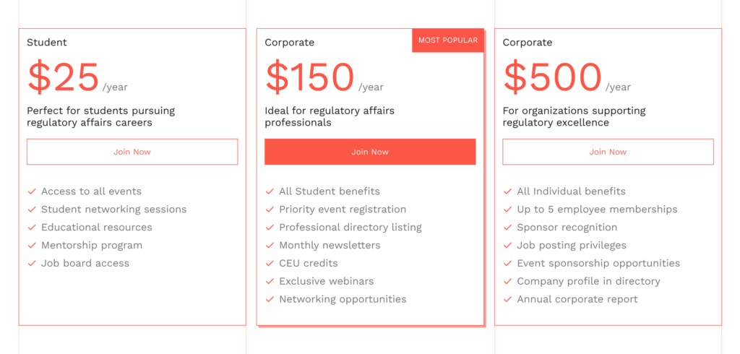Click the Event sponsorship opportunities feature text
This screenshot has height=354, width=740.
point(598,264)
